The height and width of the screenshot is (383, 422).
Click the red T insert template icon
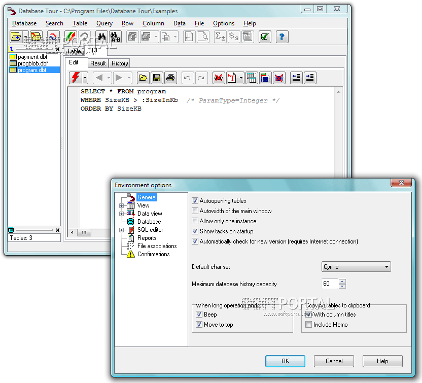232,78
